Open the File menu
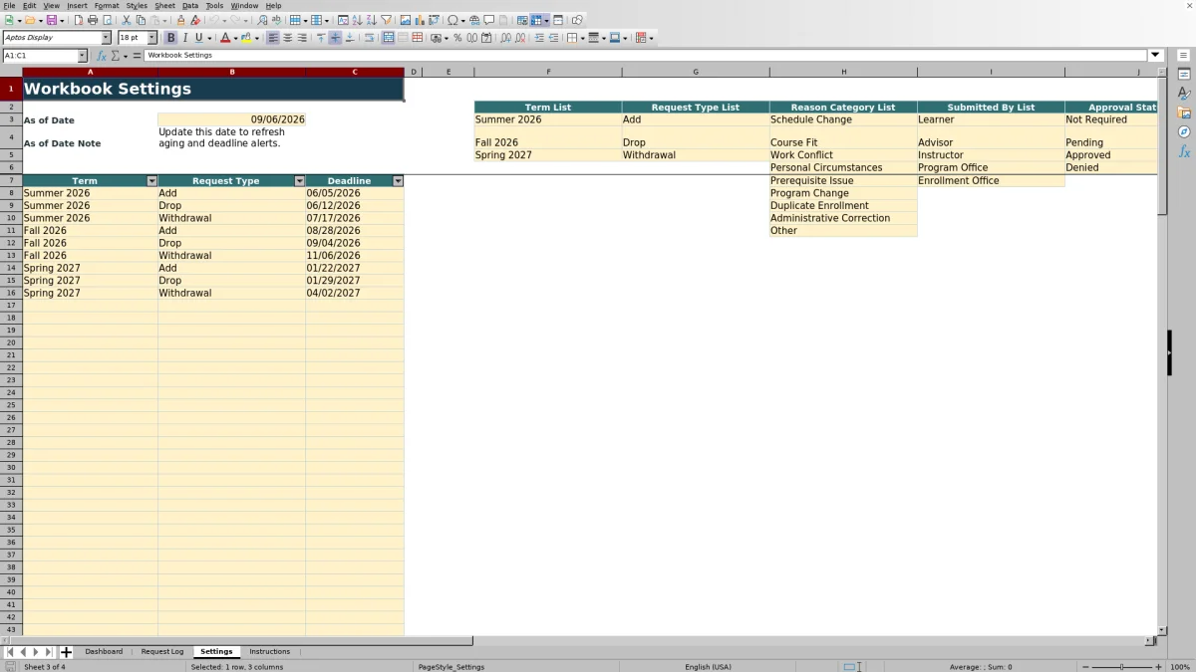 (9, 6)
